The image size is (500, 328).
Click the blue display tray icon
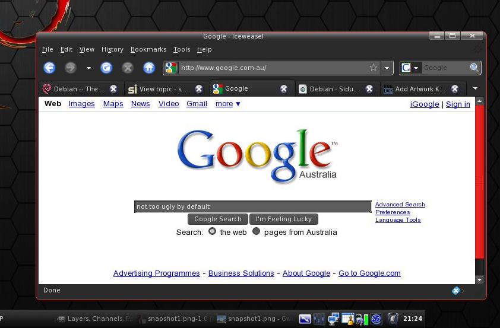[x=305, y=319]
